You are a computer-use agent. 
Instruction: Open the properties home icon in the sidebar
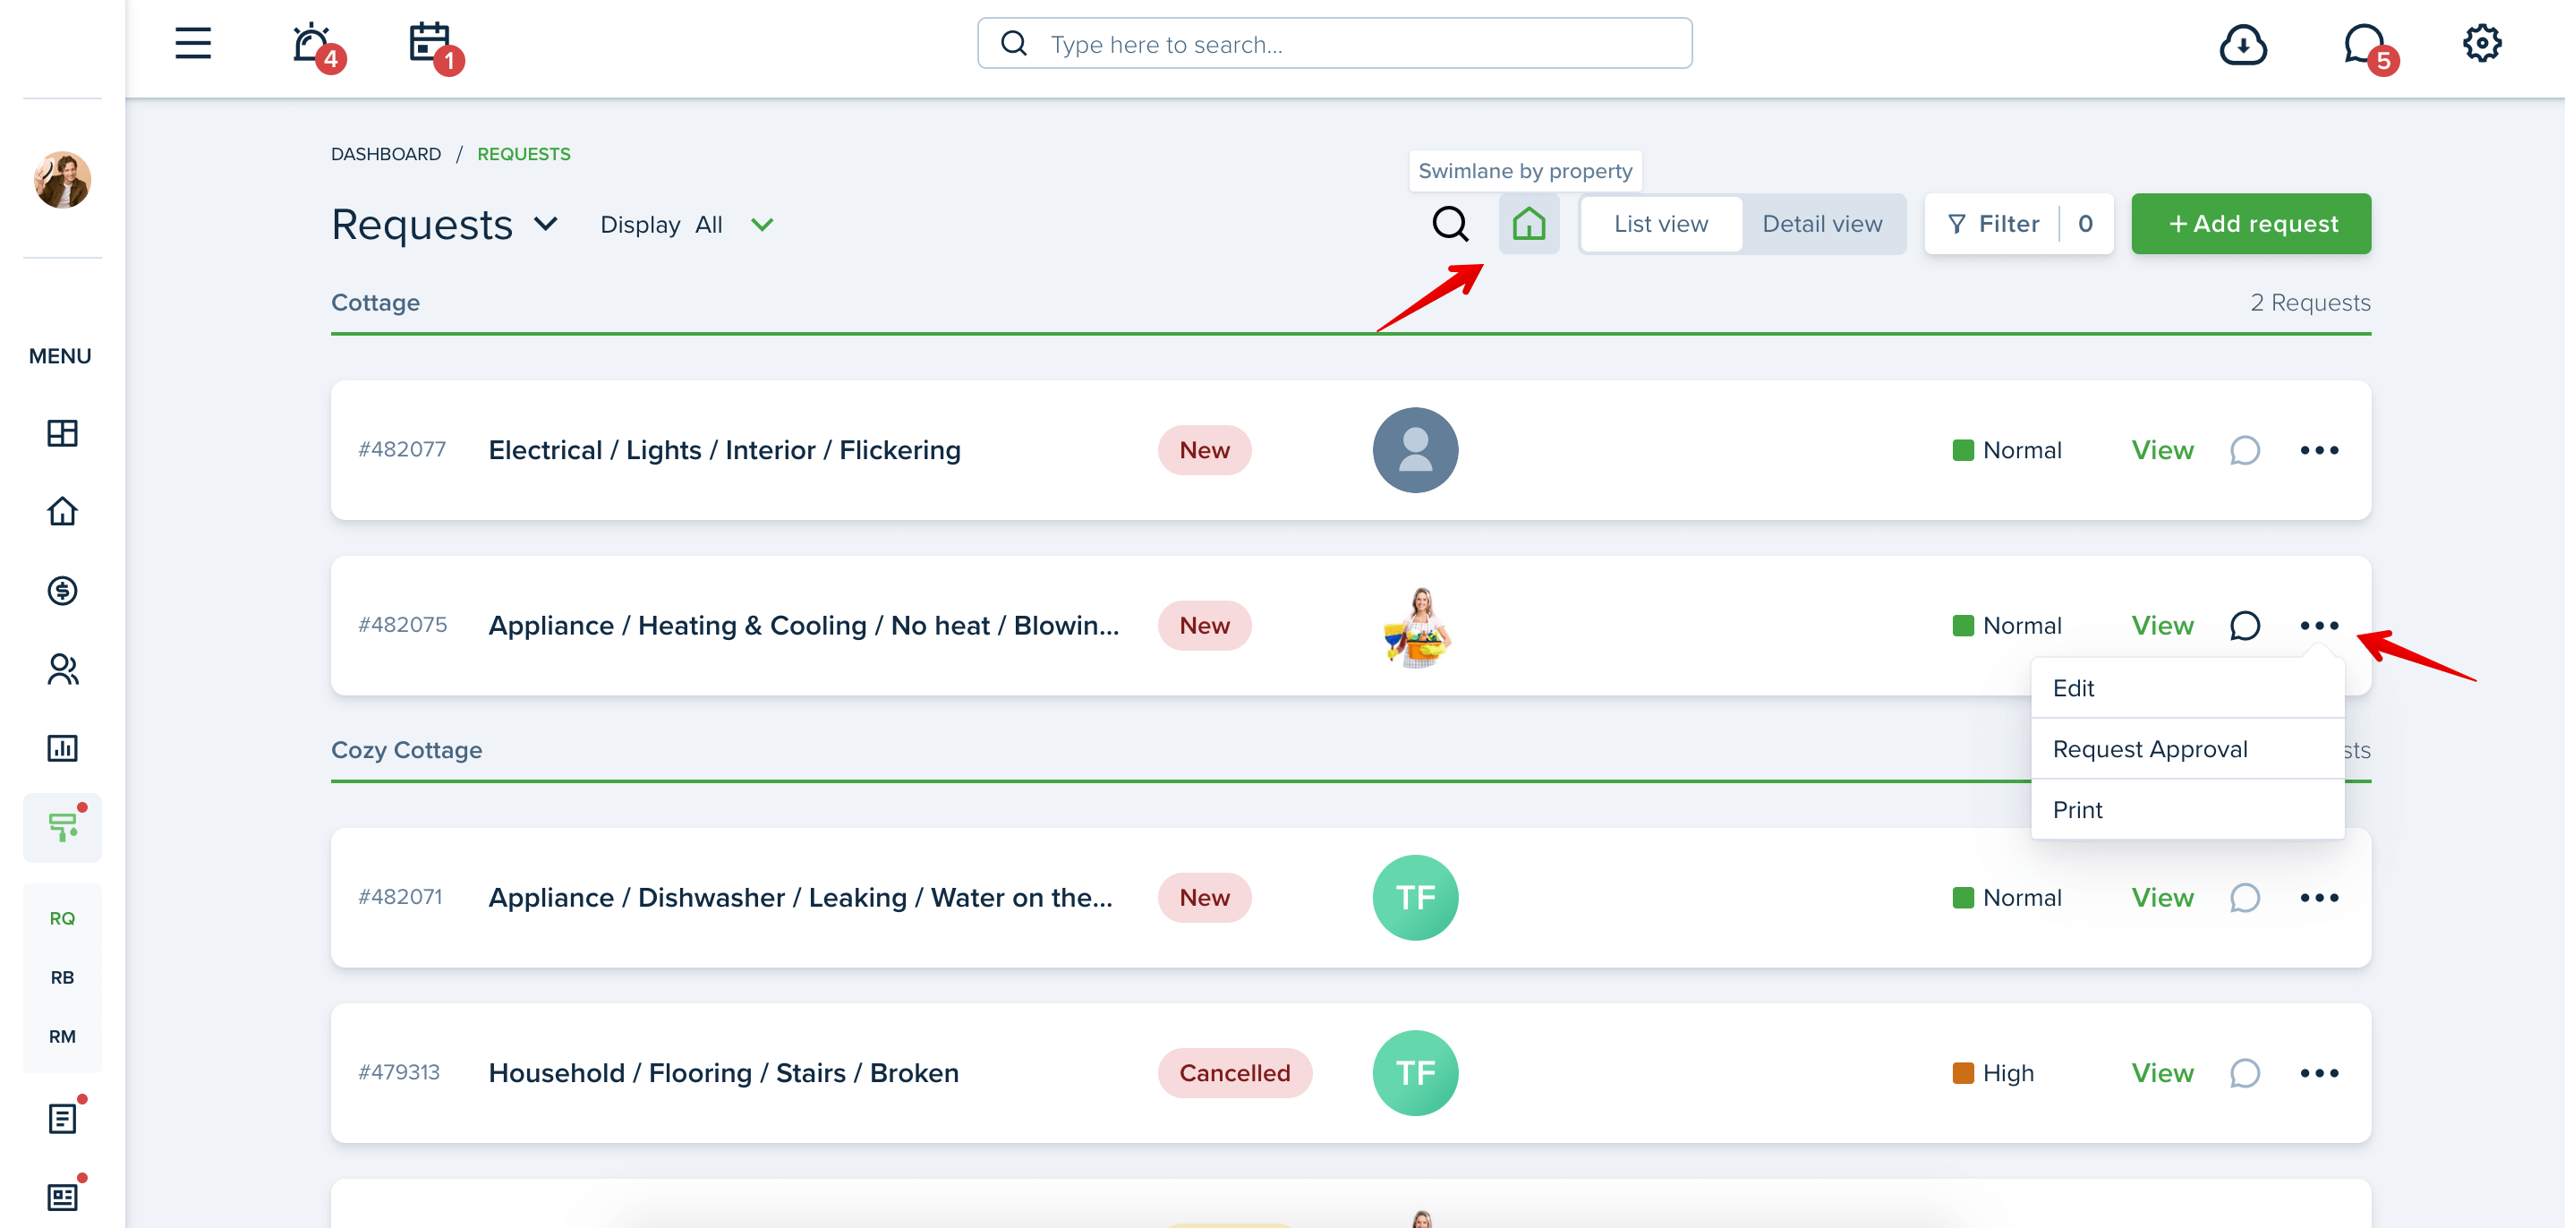[x=63, y=511]
